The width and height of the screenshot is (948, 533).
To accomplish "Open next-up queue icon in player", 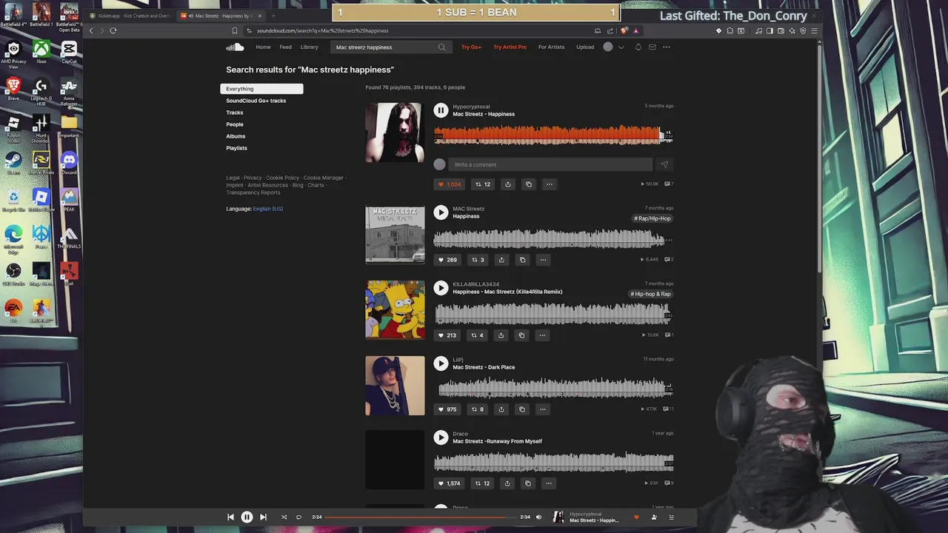I will coord(672,517).
